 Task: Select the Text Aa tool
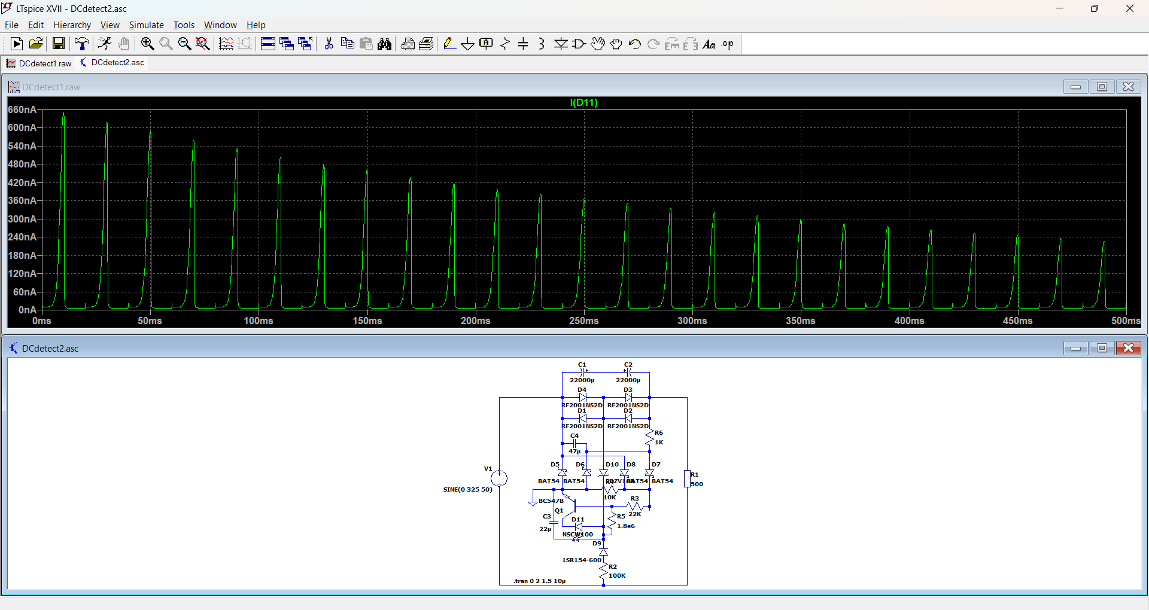point(709,44)
